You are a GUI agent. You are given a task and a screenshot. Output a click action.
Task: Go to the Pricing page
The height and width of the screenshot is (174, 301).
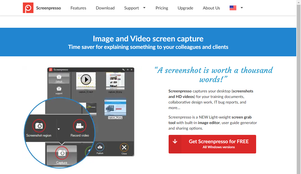[162, 8]
